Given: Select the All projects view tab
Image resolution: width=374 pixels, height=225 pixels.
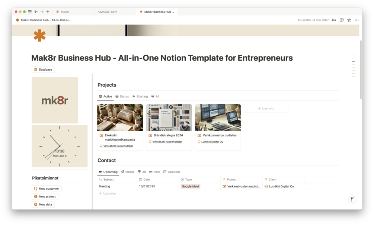Looking at the screenshot, I should pos(155,96).
